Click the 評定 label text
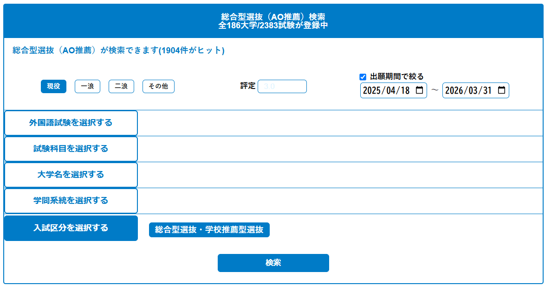The width and height of the screenshot is (545, 285). click(x=247, y=86)
